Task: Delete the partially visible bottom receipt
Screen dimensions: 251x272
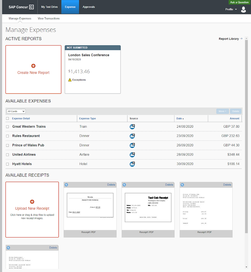Action: [x=53, y=248]
